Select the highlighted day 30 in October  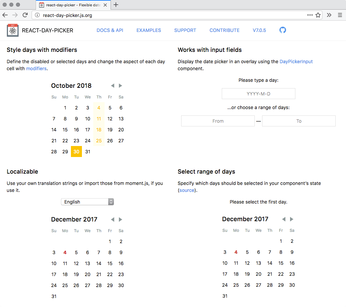(x=76, y=151)
